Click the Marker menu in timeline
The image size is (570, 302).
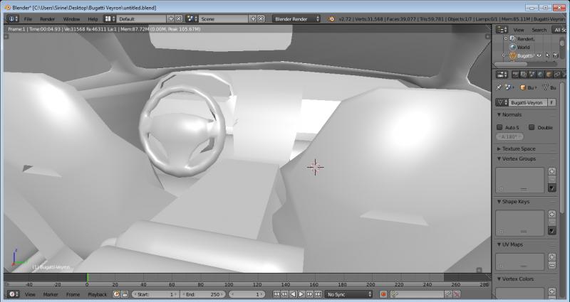51,294
